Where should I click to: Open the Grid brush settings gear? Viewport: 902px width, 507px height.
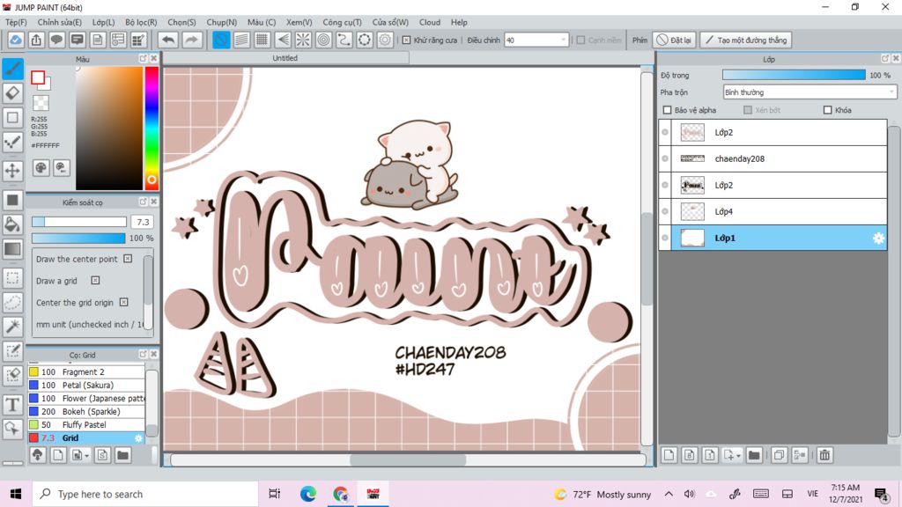coord(138,438)
